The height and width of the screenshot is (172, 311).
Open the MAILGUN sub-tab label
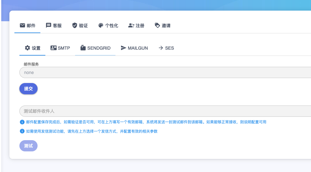(x=138, y=48)
